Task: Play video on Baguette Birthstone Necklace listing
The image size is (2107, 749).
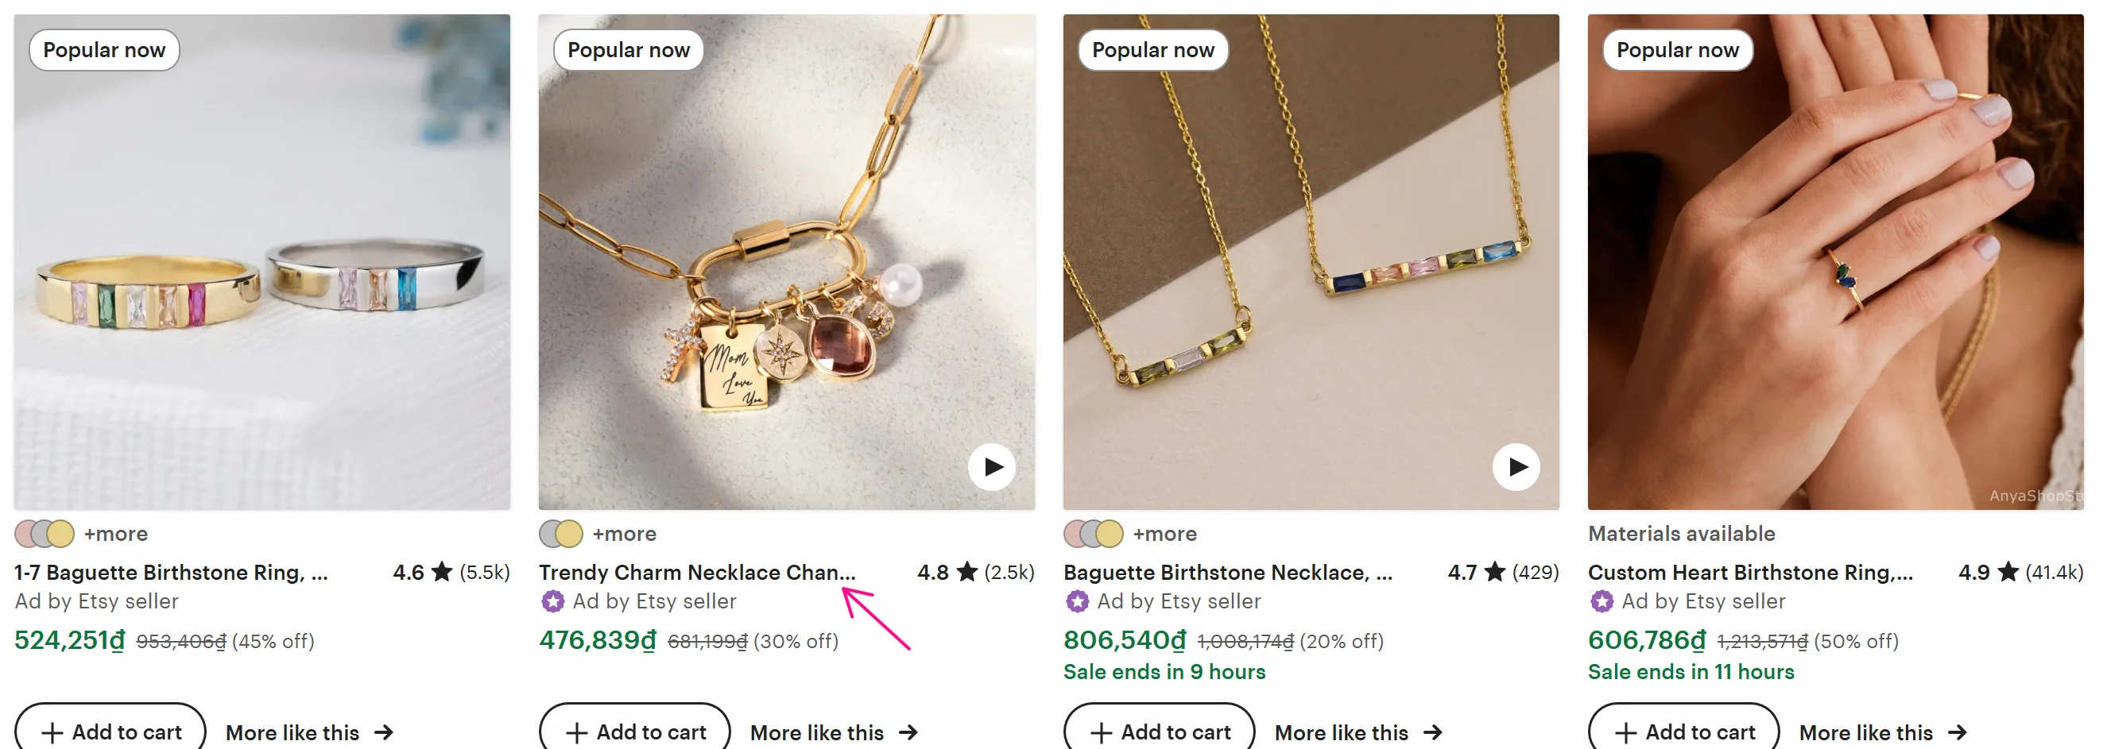Action: point(1516,466)
